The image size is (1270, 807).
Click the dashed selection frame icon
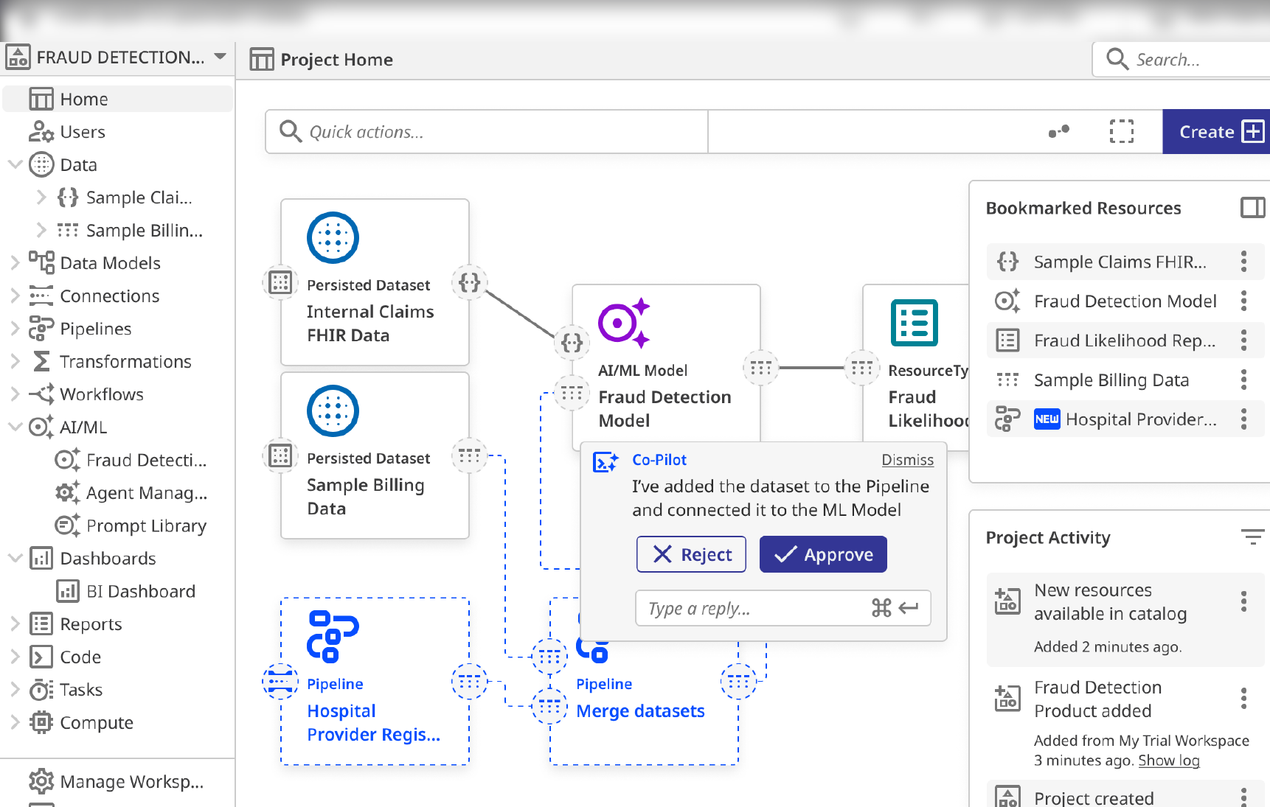[1122, 131]
